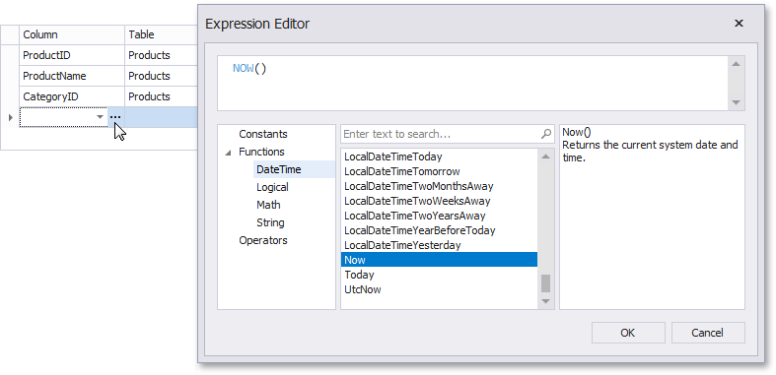
Task: Click expression box scroll up arrow
Action: coord(736,64)
